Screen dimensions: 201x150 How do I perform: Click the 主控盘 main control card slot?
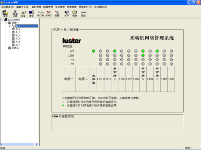pyautogui.click(x=94, y=79)
